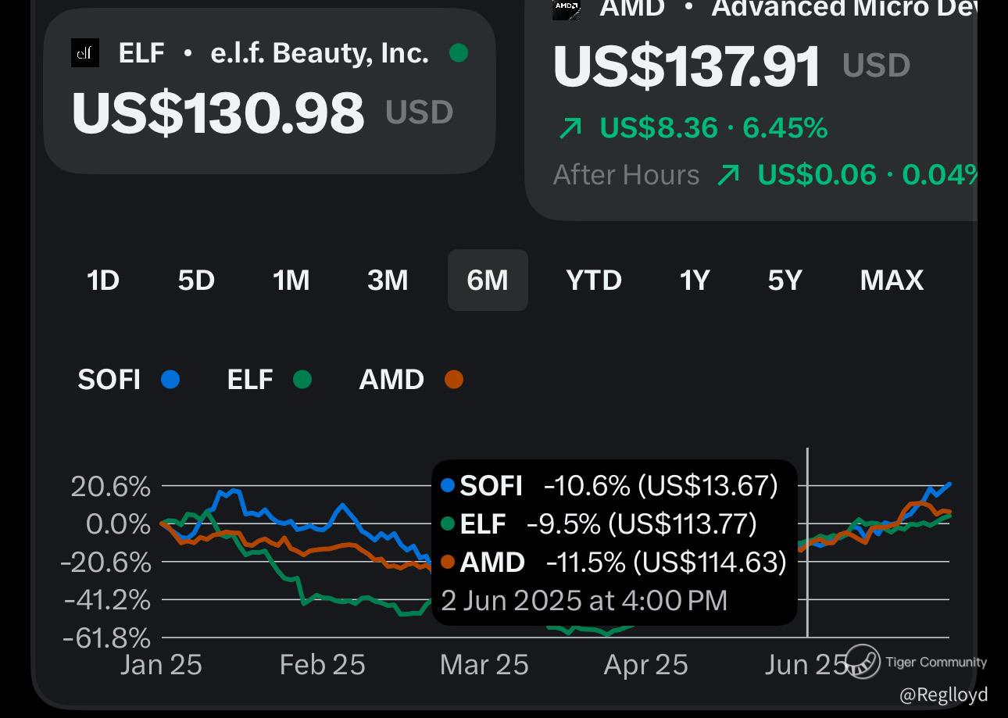Click the blue SOFI dot in tooltip
Screen dimensions: 1008x718
click(x=448, y=485)
